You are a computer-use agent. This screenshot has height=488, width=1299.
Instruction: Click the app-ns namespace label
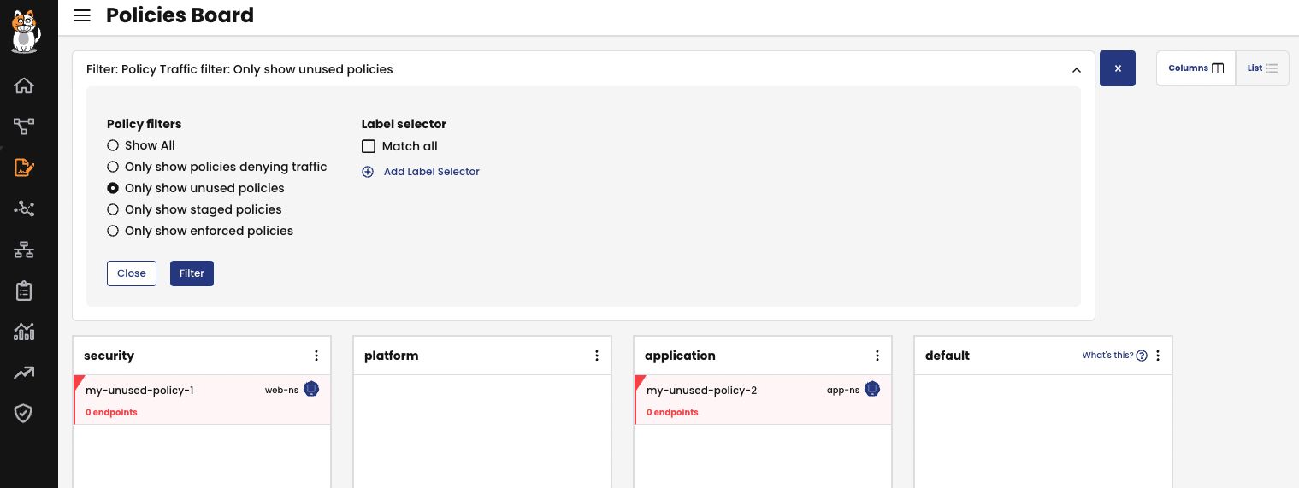click(842, 390)
